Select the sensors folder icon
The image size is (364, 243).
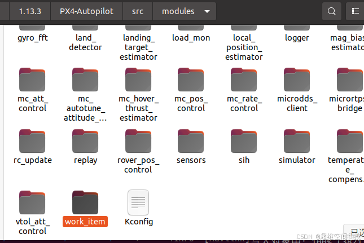point(191,141)
